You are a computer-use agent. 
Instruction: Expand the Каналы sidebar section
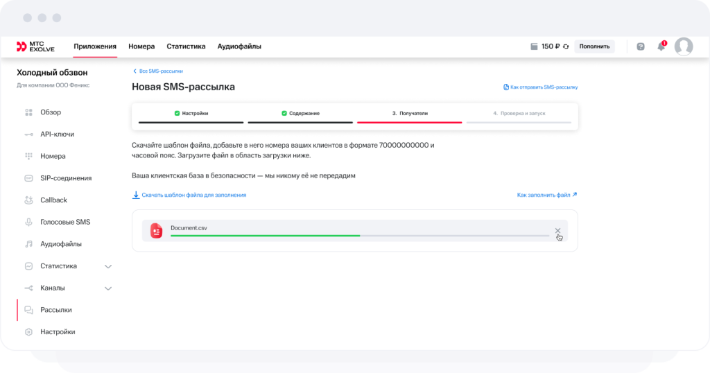point(107,288)
